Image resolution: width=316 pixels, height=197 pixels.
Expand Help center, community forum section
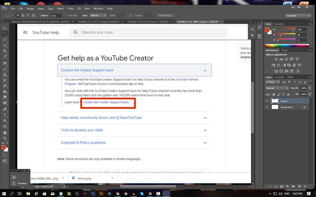pos(134,118)
